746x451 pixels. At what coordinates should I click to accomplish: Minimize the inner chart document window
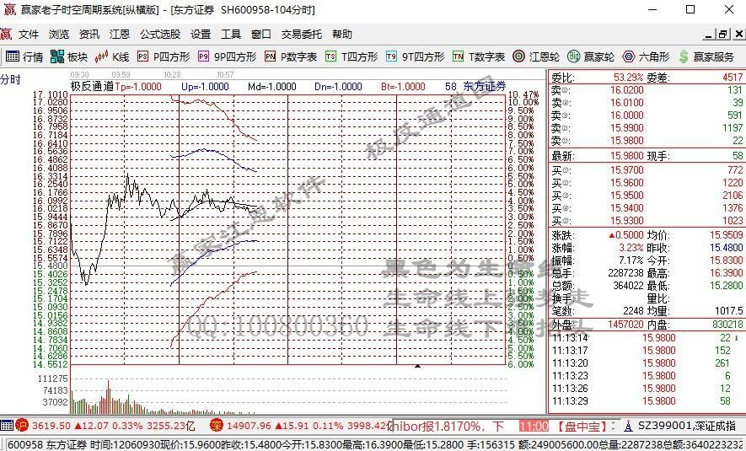710,35
